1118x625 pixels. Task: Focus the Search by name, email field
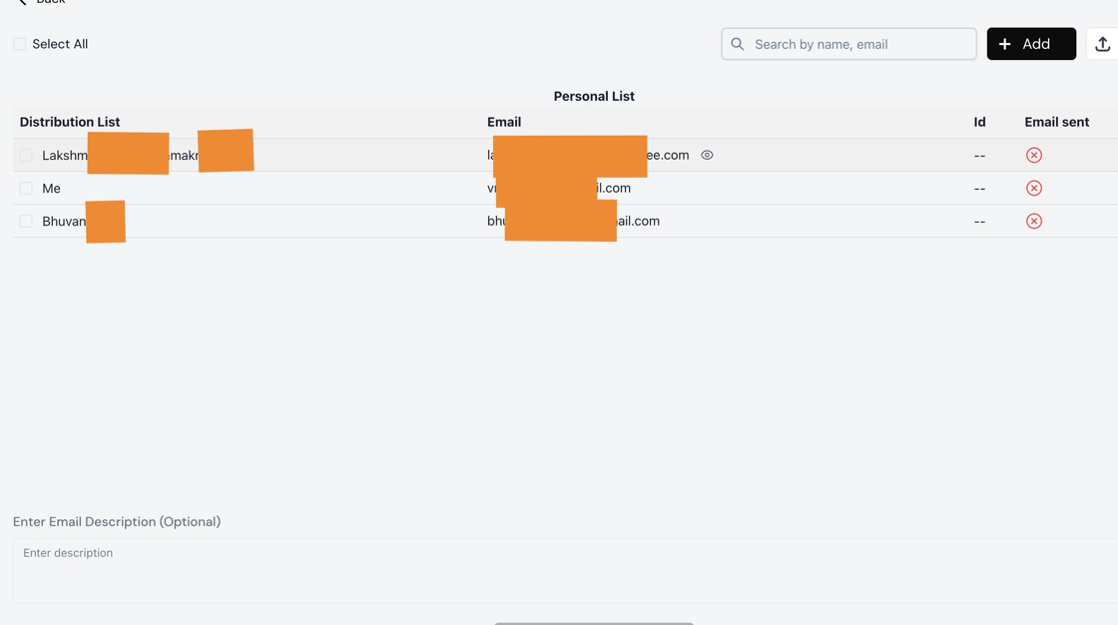[x=858, y=44]
